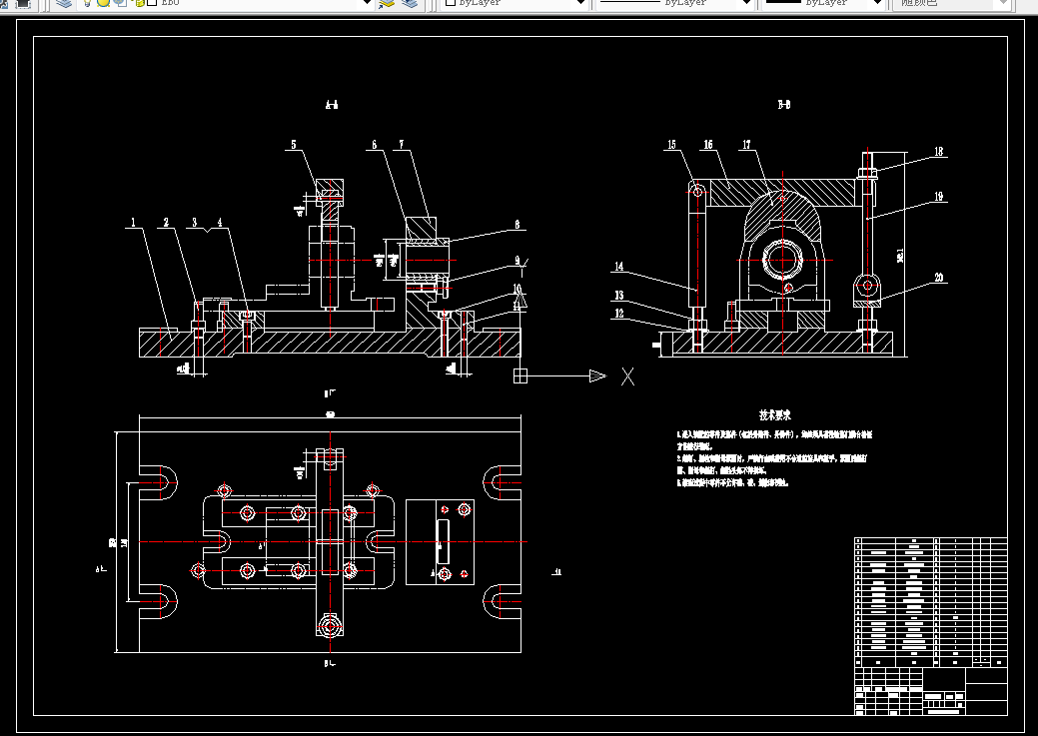Select part balloon number 17
1038x736 pixels.
tap(746, 144)
